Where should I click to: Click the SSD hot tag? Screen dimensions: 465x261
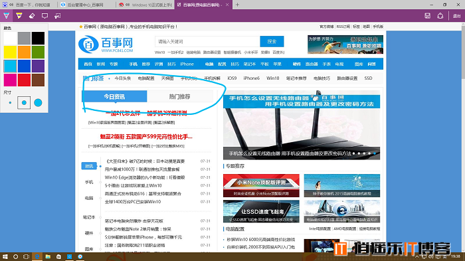click(368, 78)
